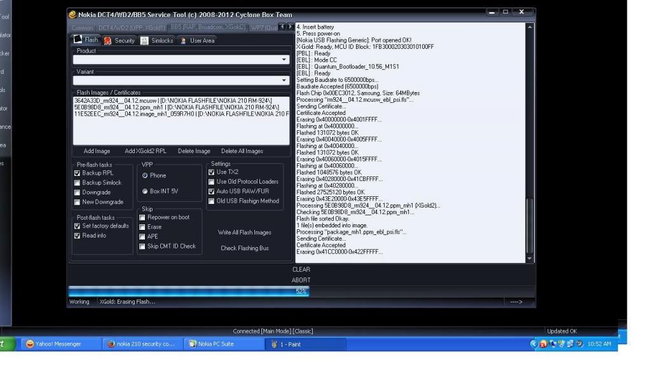Open the Security tab with shield icon
The image size is (651, 390).
pos(108,41)
